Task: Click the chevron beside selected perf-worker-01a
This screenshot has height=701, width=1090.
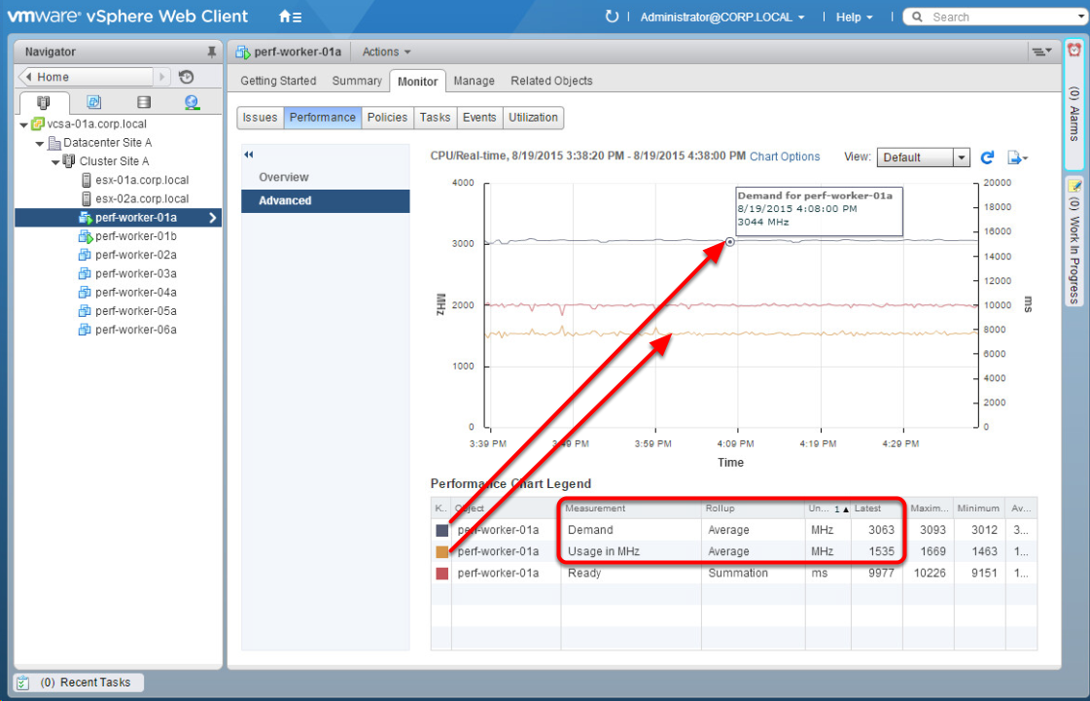Action: (212, 218)
